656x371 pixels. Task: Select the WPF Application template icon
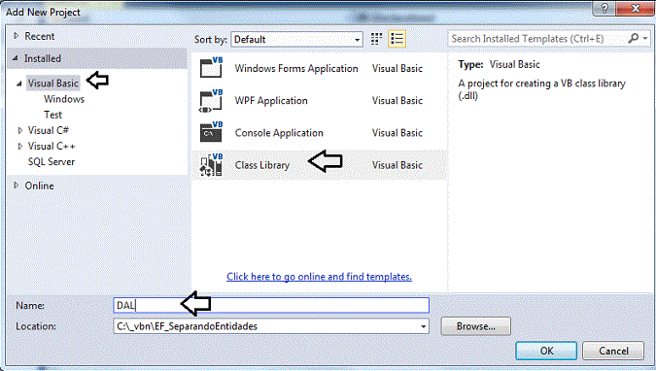coord(211,100)
